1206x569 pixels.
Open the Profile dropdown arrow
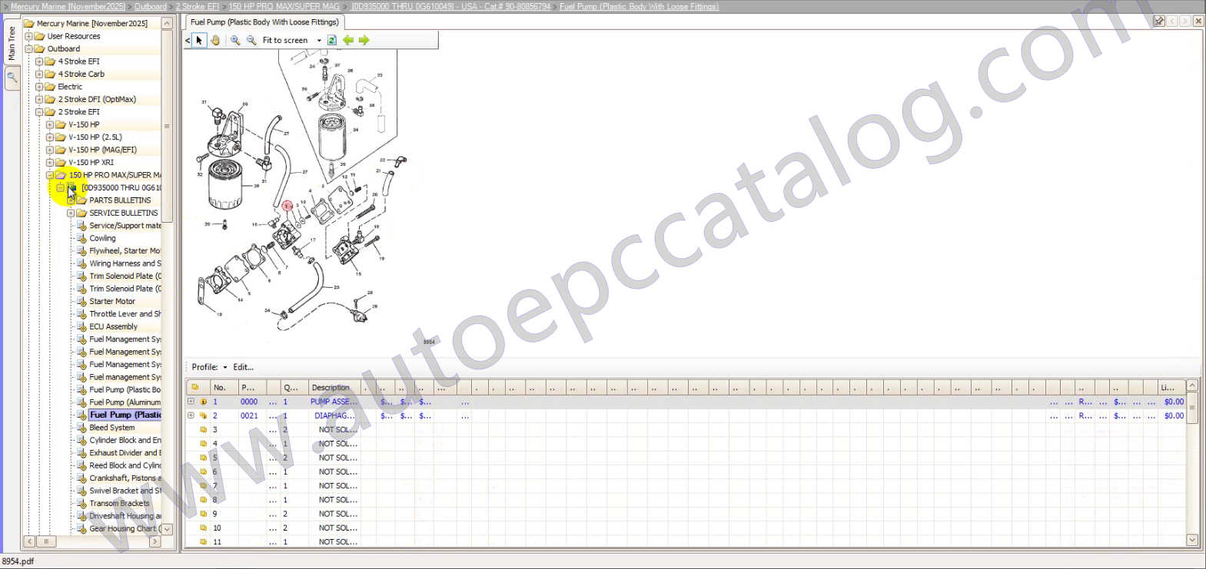225,367
